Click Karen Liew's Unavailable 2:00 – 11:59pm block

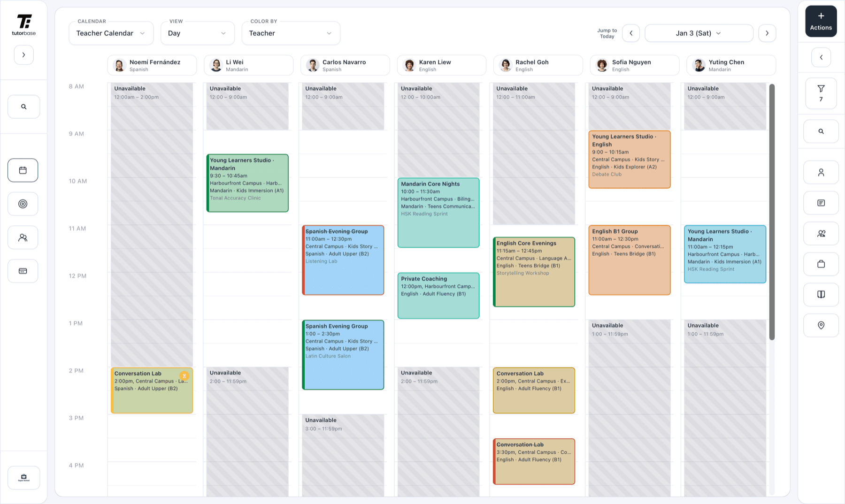tap(438, 432)
